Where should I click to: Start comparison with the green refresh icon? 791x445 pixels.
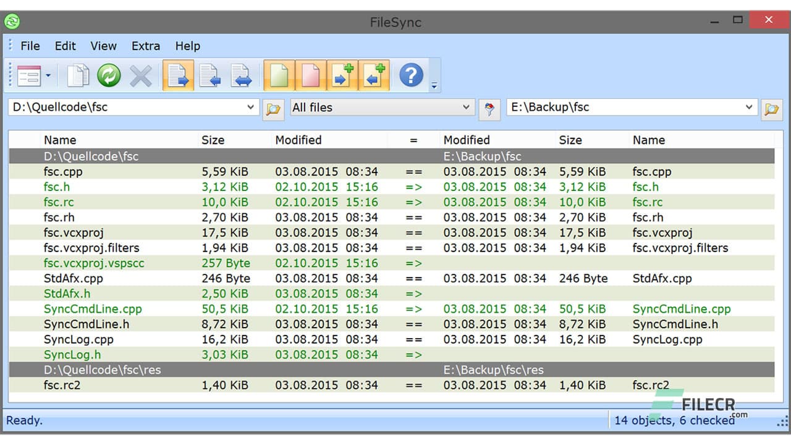109,75
